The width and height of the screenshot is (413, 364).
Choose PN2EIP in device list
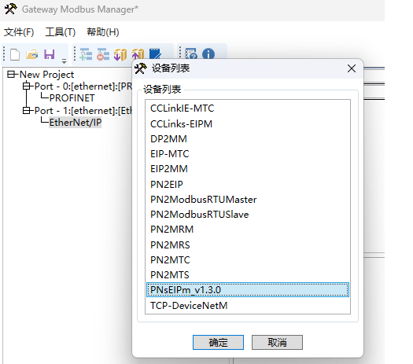248,184
